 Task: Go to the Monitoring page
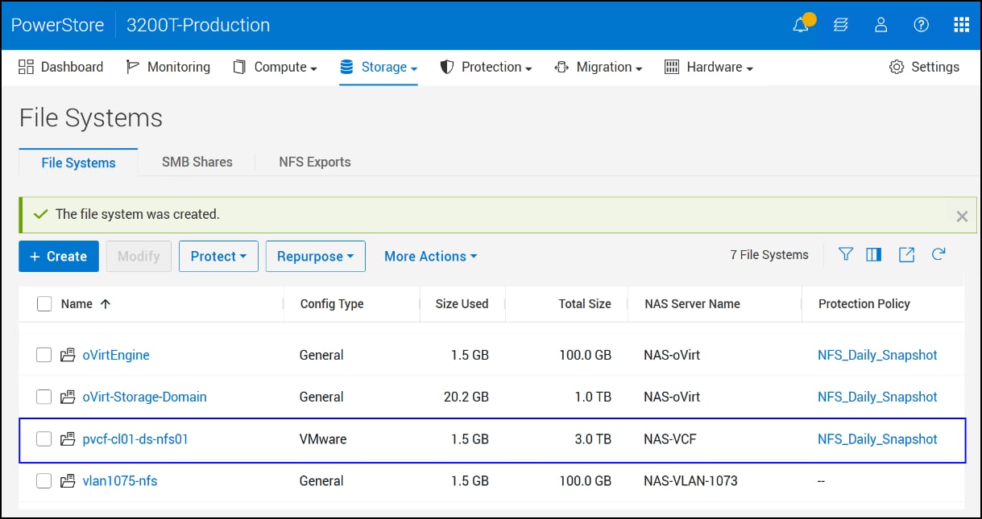coord(168,67)
